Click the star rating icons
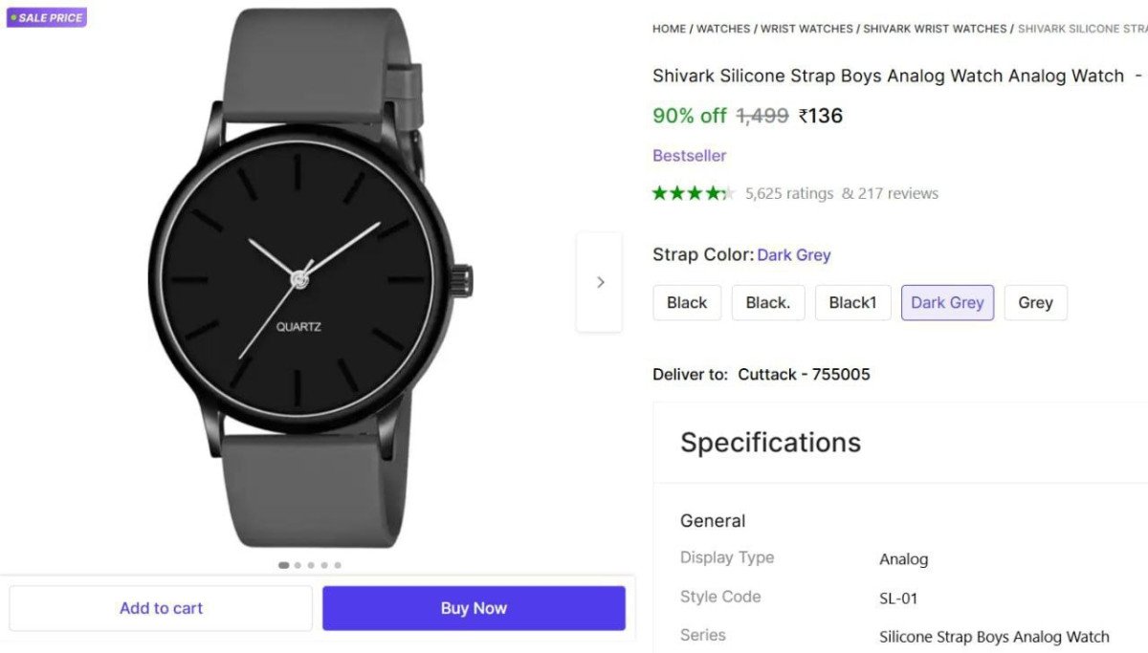 pyautogui.click(x=692, y=193)
